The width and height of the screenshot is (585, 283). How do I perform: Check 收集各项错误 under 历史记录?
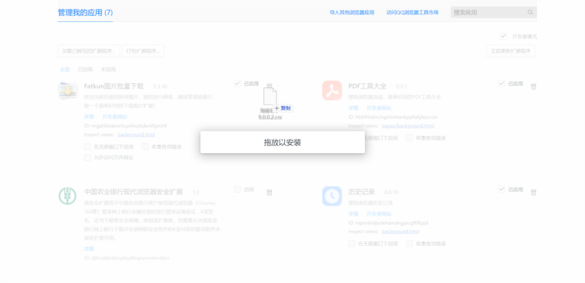coord(410,243)
